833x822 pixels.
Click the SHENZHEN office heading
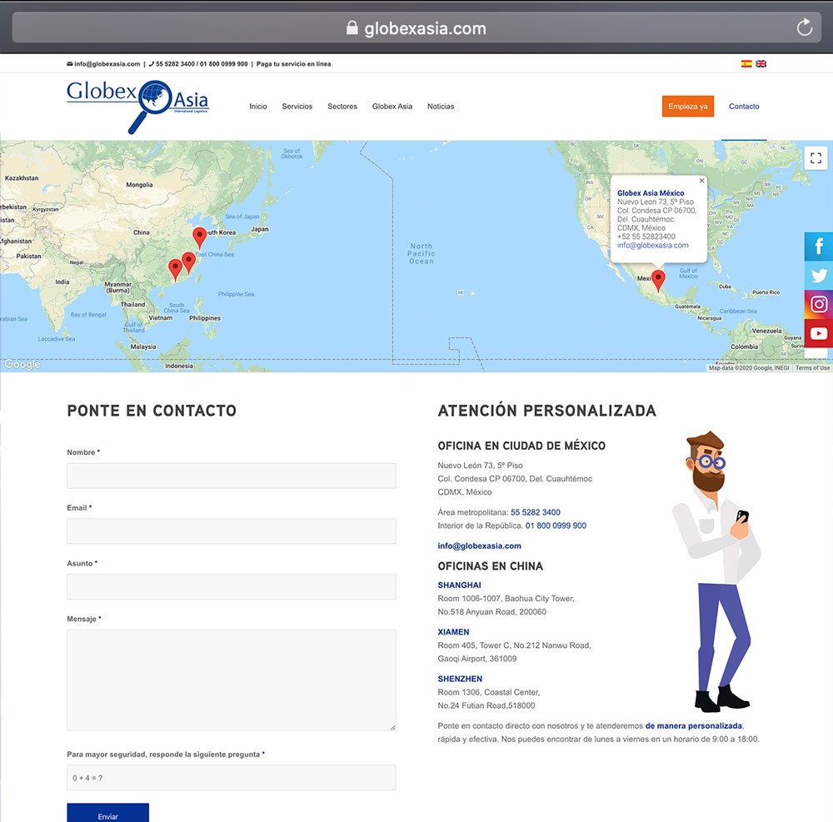pyautogui.click(x=460, y=679)
